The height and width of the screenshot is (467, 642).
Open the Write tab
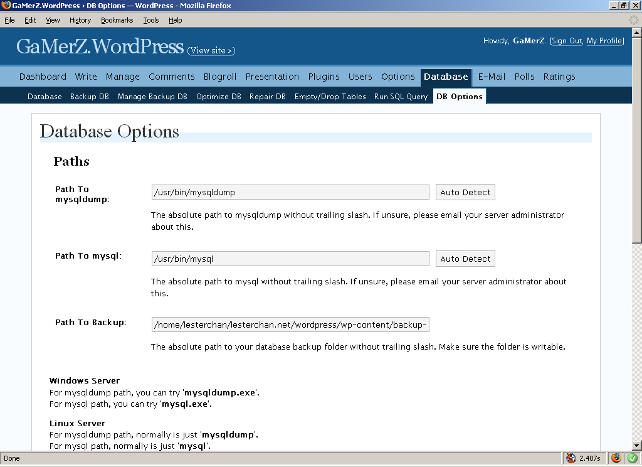86,77
